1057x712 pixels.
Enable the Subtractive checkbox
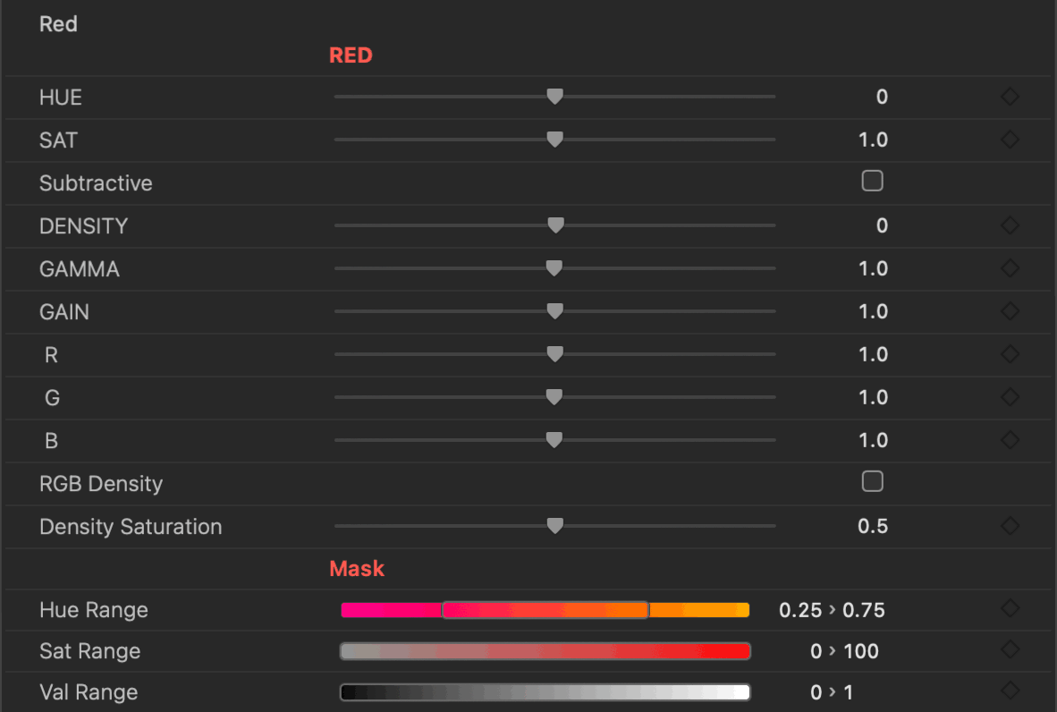point(872,180)
